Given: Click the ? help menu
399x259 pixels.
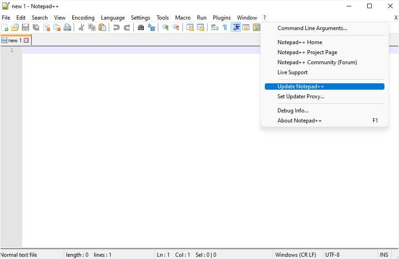Looking at the screenshot, I should click(x=264, y=18).
